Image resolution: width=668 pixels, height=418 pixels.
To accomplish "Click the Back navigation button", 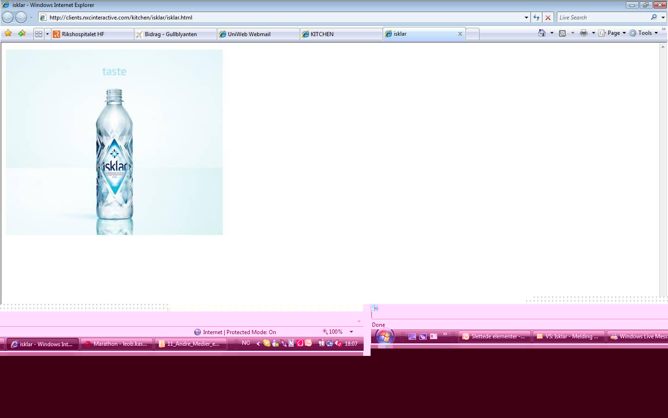I will [x=8, y=18].
